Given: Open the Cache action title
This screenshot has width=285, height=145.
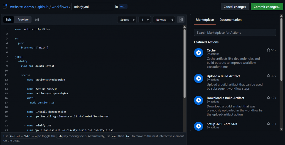Looking at the screenshot, I should [211, 50].
